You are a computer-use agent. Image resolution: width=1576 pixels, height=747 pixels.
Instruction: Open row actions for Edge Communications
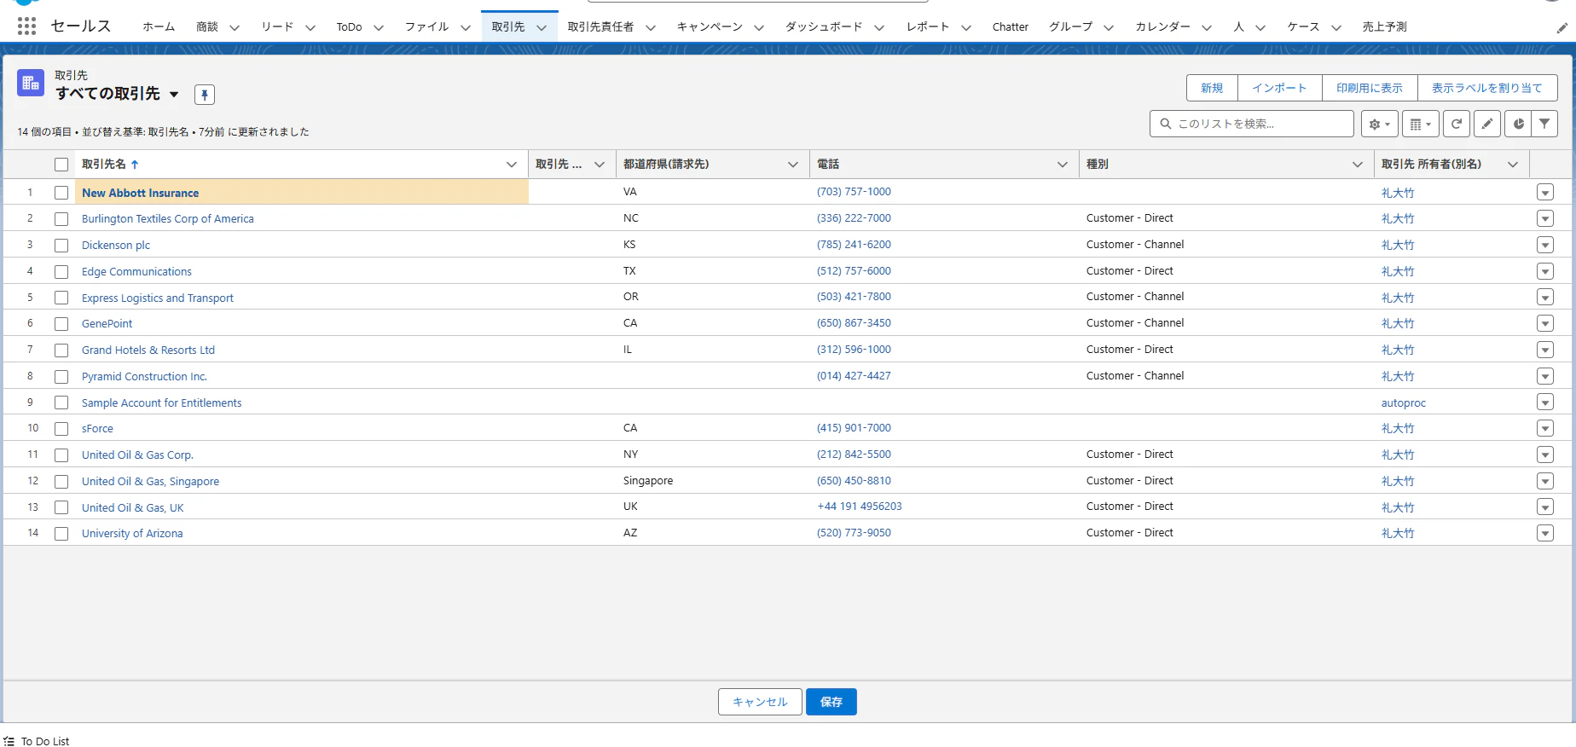point(1545,271)
